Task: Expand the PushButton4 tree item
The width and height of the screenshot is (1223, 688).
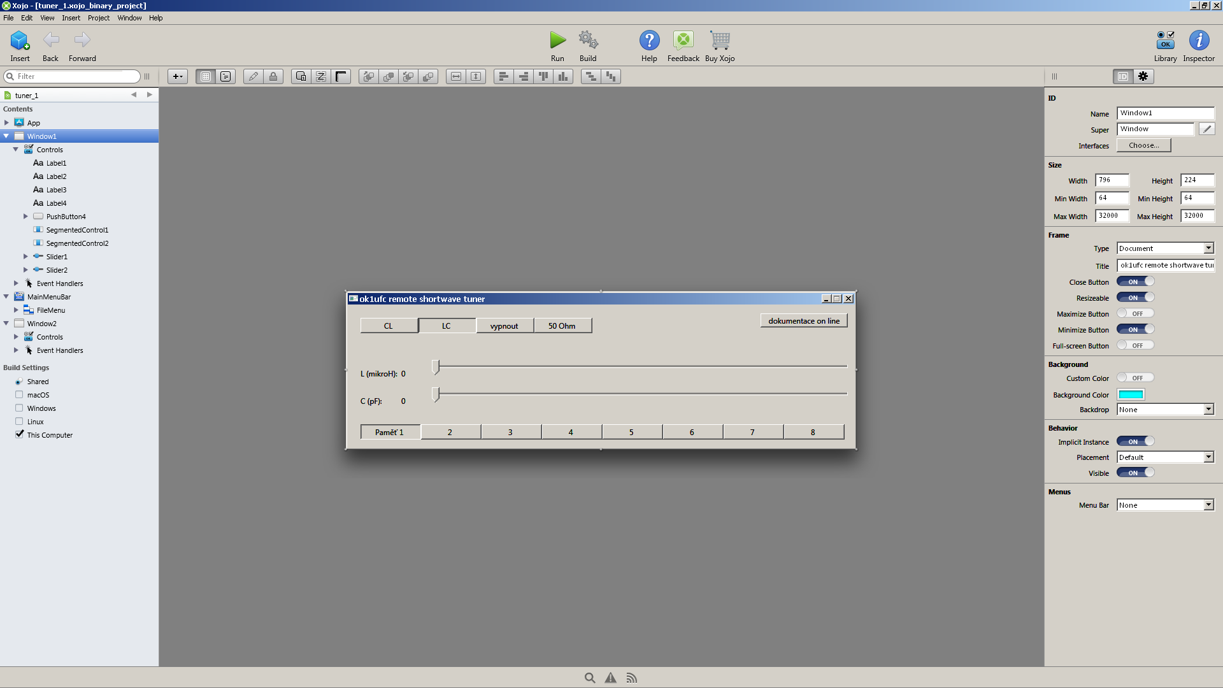Action: click(x=25, y=217)
